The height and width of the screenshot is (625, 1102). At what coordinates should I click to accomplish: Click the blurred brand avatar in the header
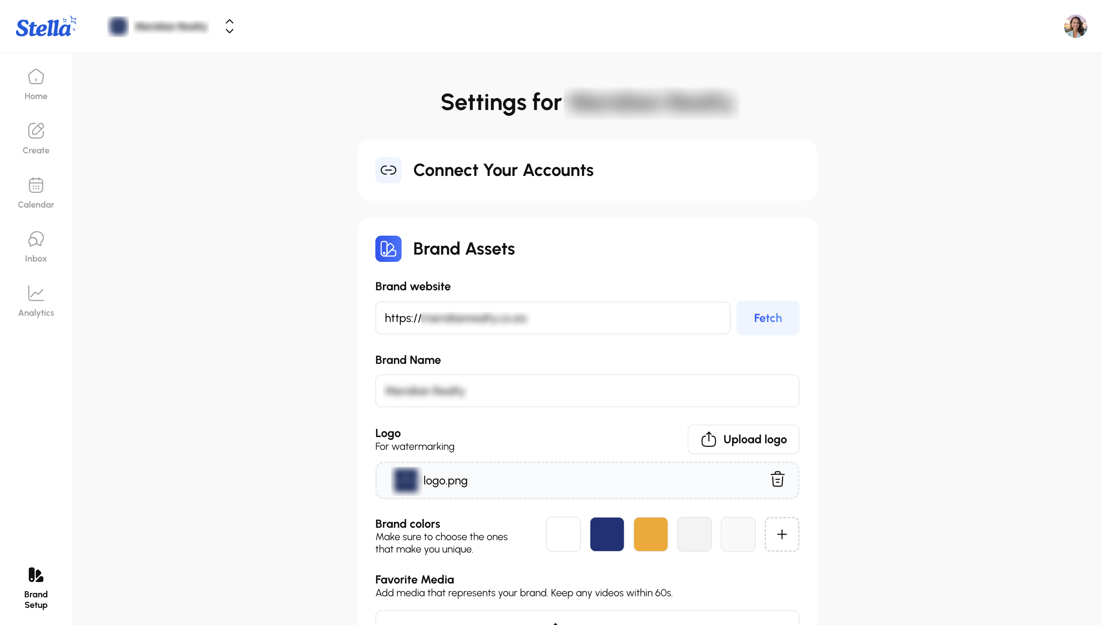(x=118, y=27)
